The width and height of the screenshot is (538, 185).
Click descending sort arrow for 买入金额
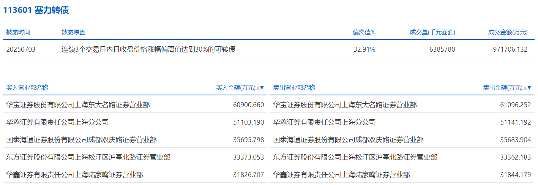tap(262, 88)
